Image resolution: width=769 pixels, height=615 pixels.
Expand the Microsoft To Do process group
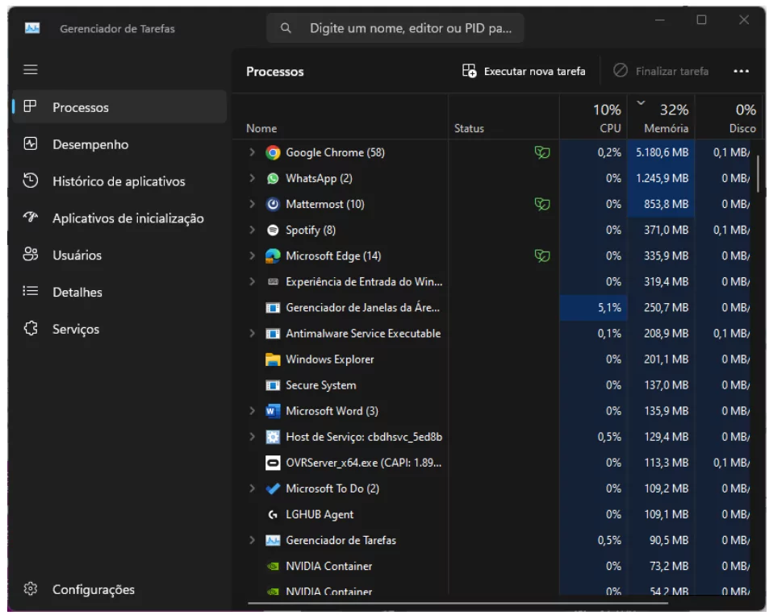252,488
